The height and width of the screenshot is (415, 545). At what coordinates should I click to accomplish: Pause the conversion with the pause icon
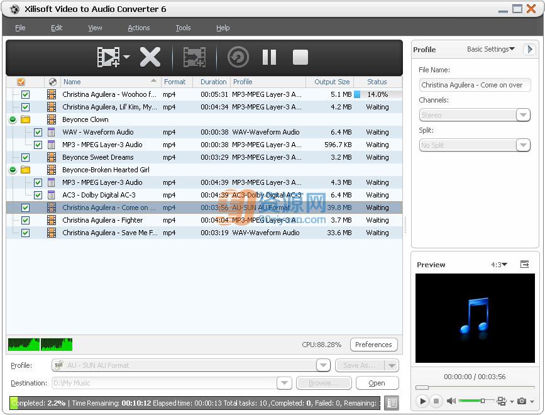point(270,57)
